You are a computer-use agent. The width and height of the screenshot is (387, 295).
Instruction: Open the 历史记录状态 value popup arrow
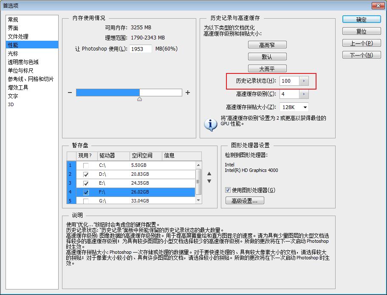pyautogui.click(x=303, y=81)
